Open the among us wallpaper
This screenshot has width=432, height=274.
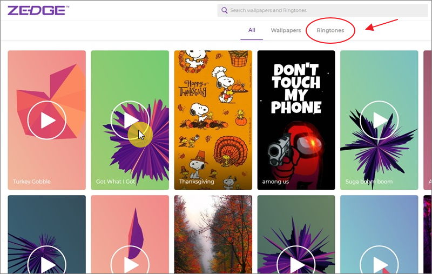[x=296, y=120]
